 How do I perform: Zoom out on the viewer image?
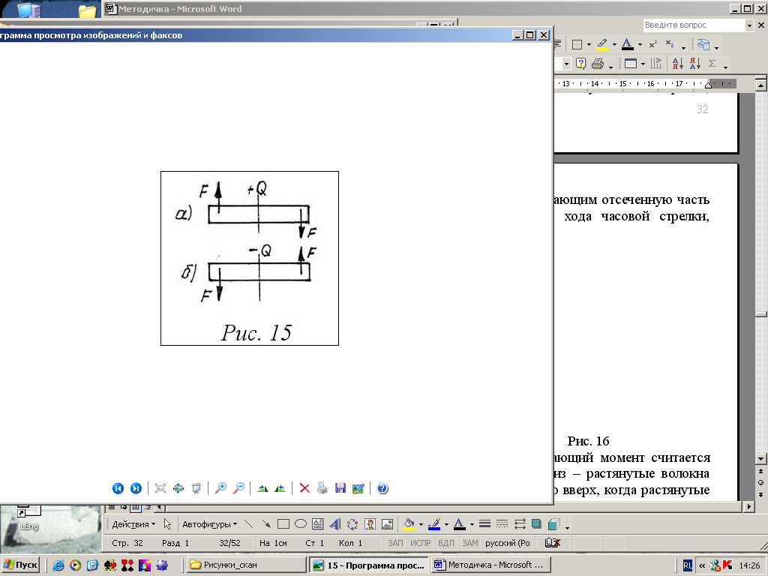(x=238, y=488)
